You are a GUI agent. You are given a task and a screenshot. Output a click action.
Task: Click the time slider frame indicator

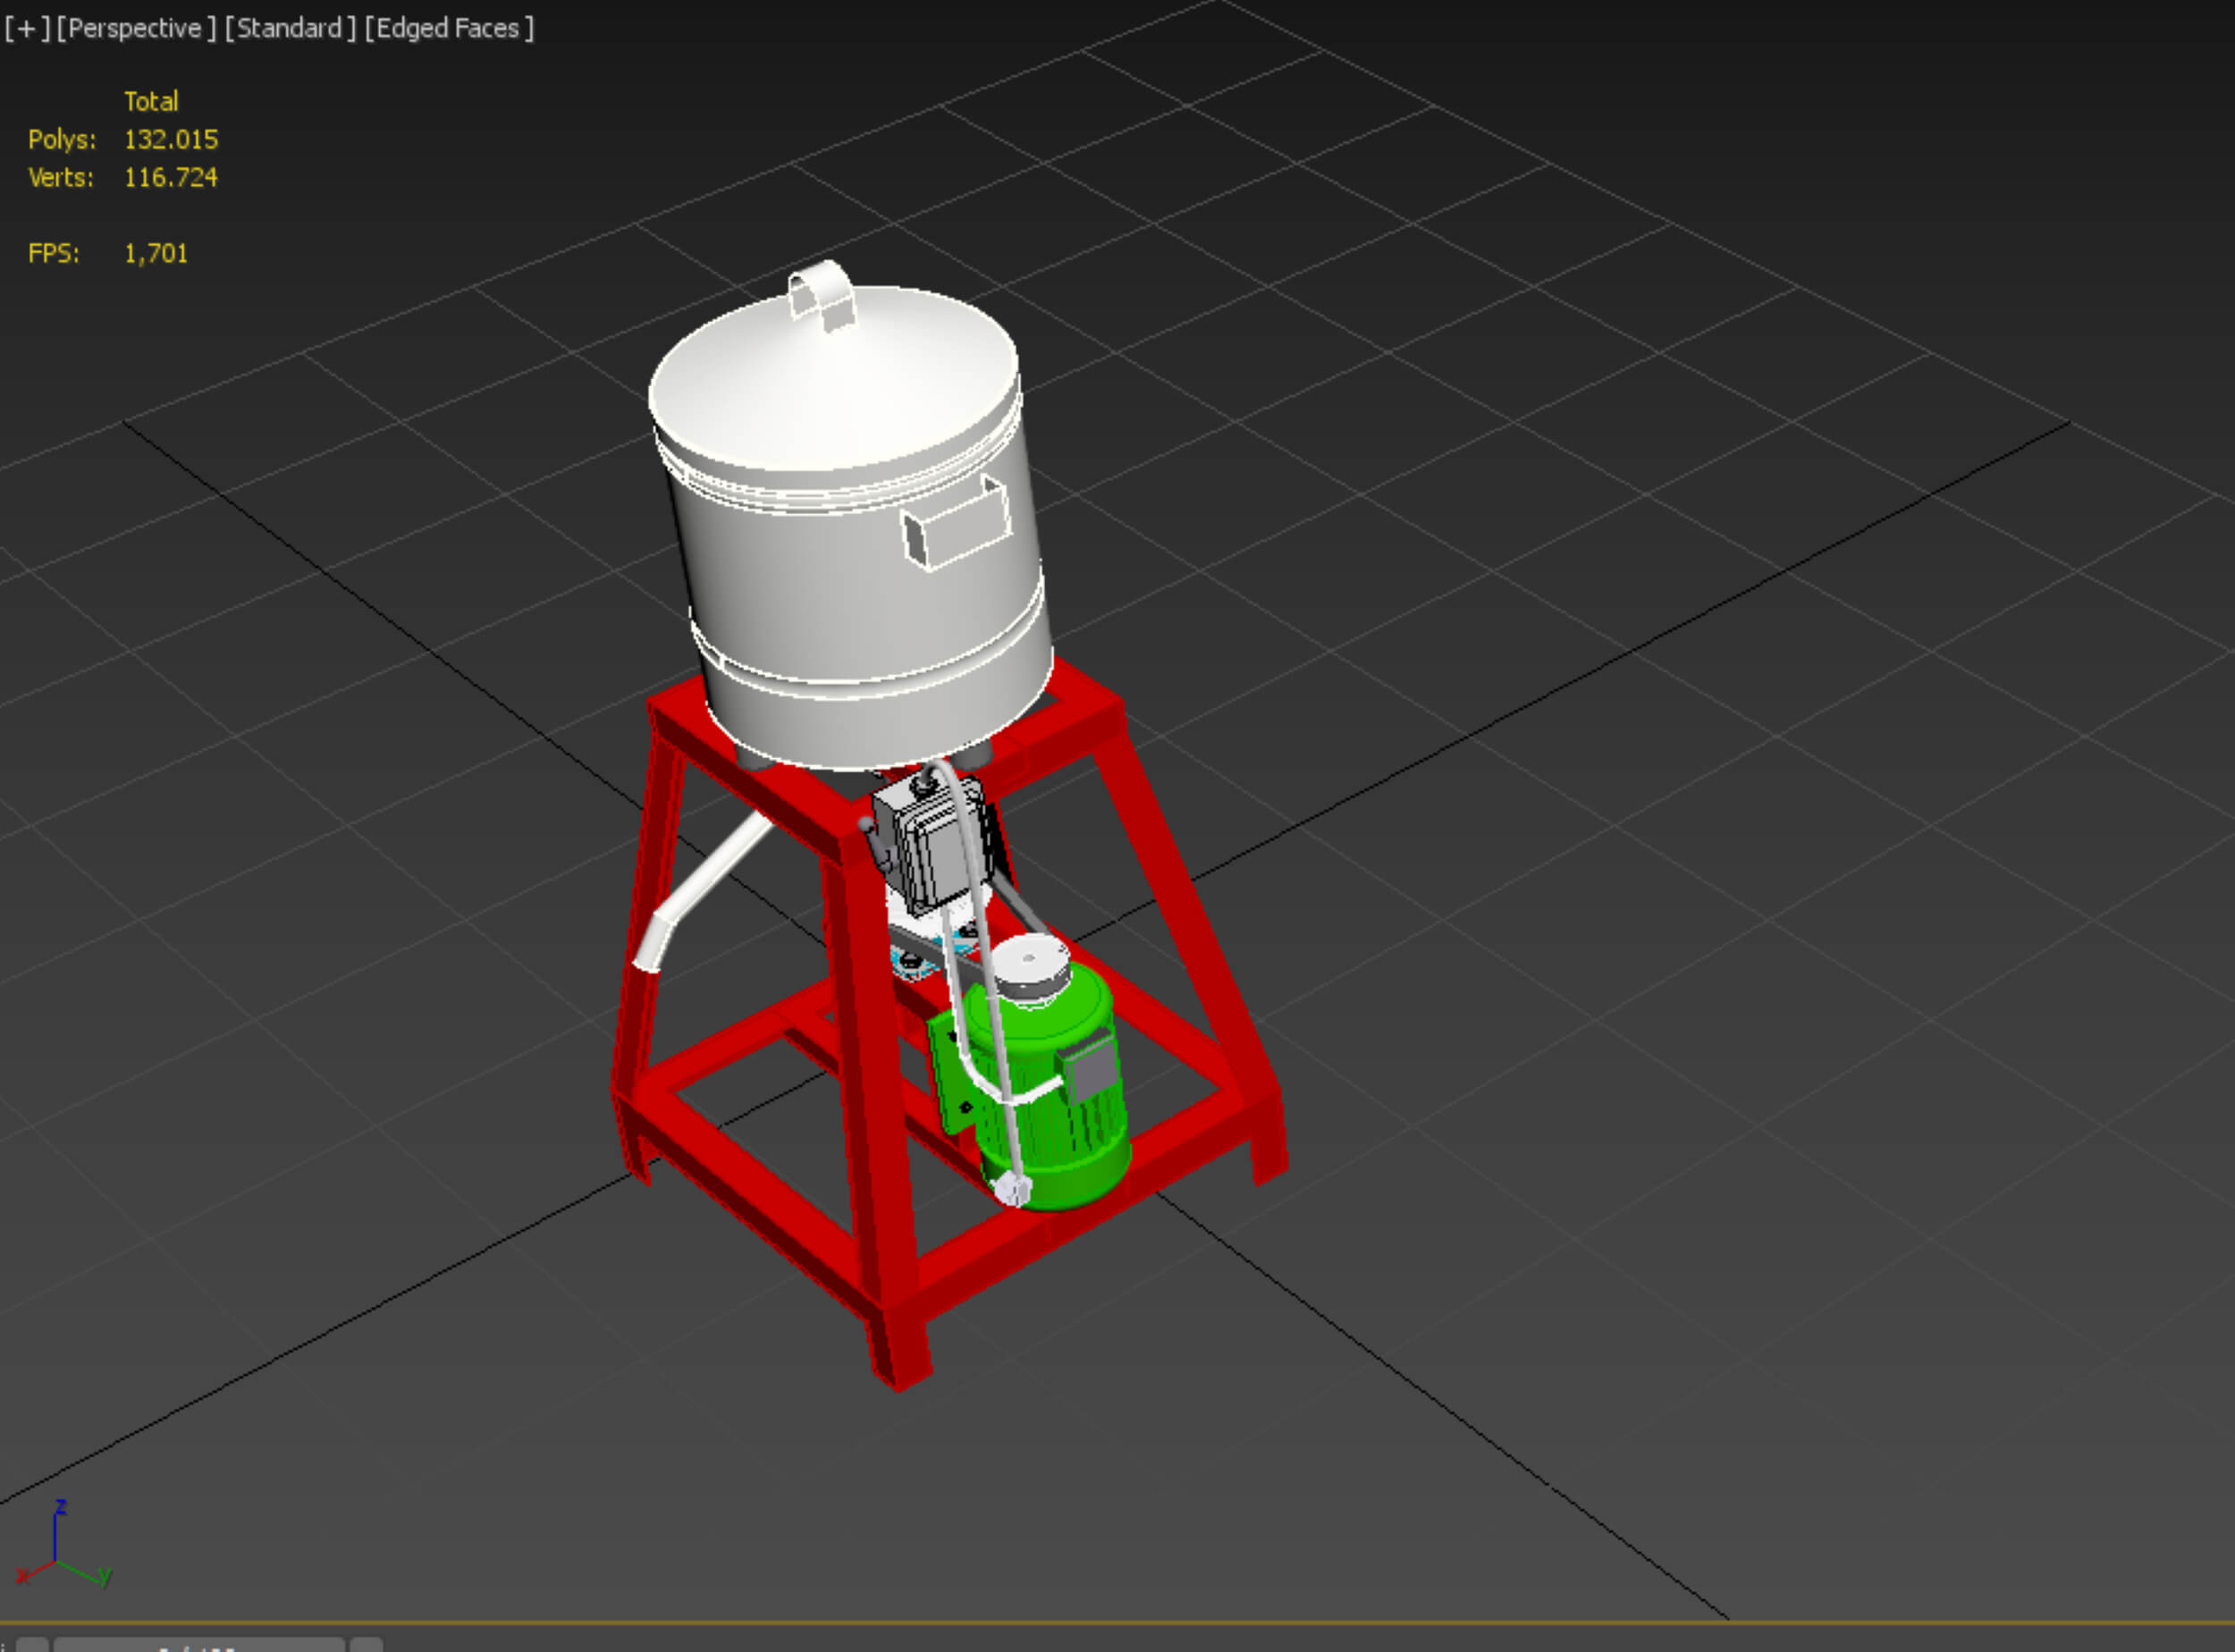[x=199, y=1645]
